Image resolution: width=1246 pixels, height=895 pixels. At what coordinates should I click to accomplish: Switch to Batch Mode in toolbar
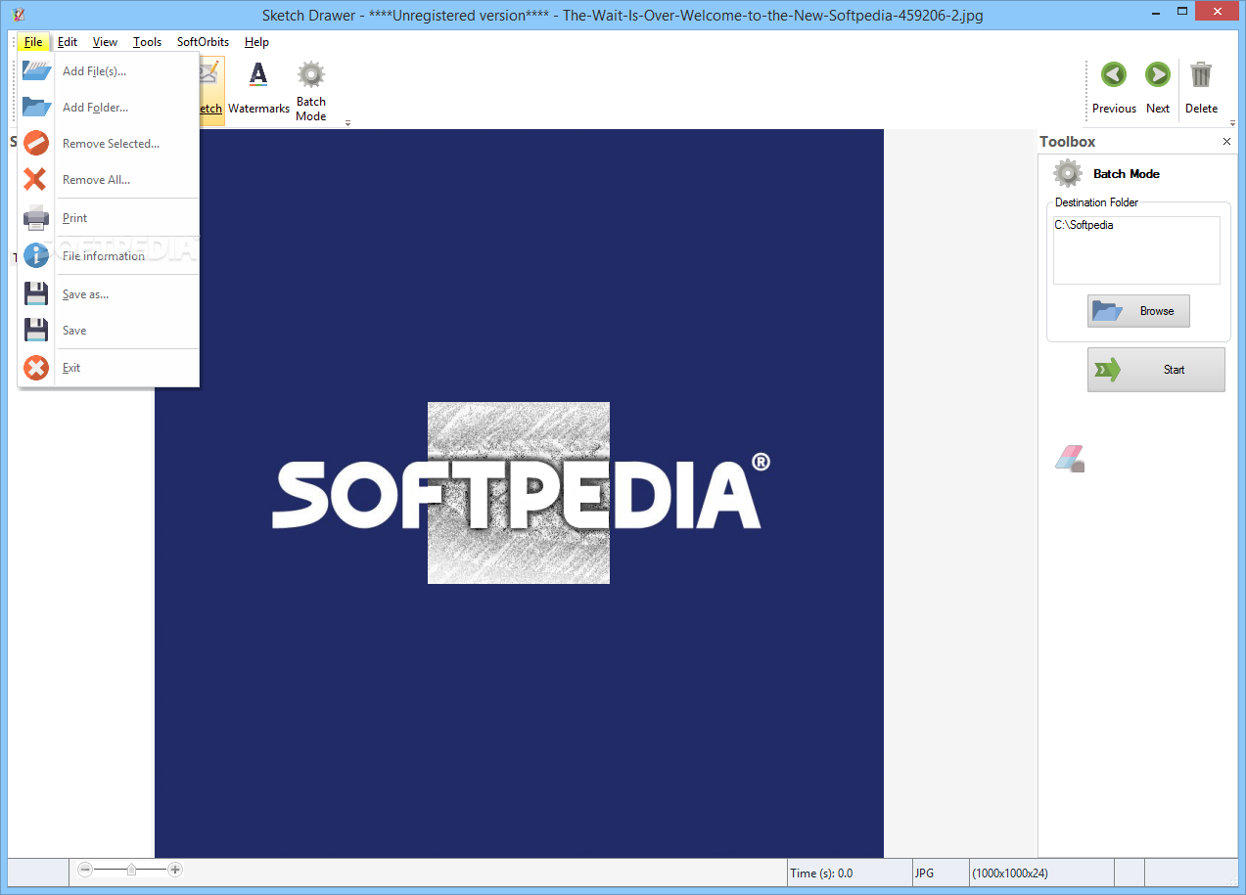[311, 90]
